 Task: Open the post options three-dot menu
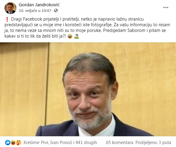[x=166, y=7]
